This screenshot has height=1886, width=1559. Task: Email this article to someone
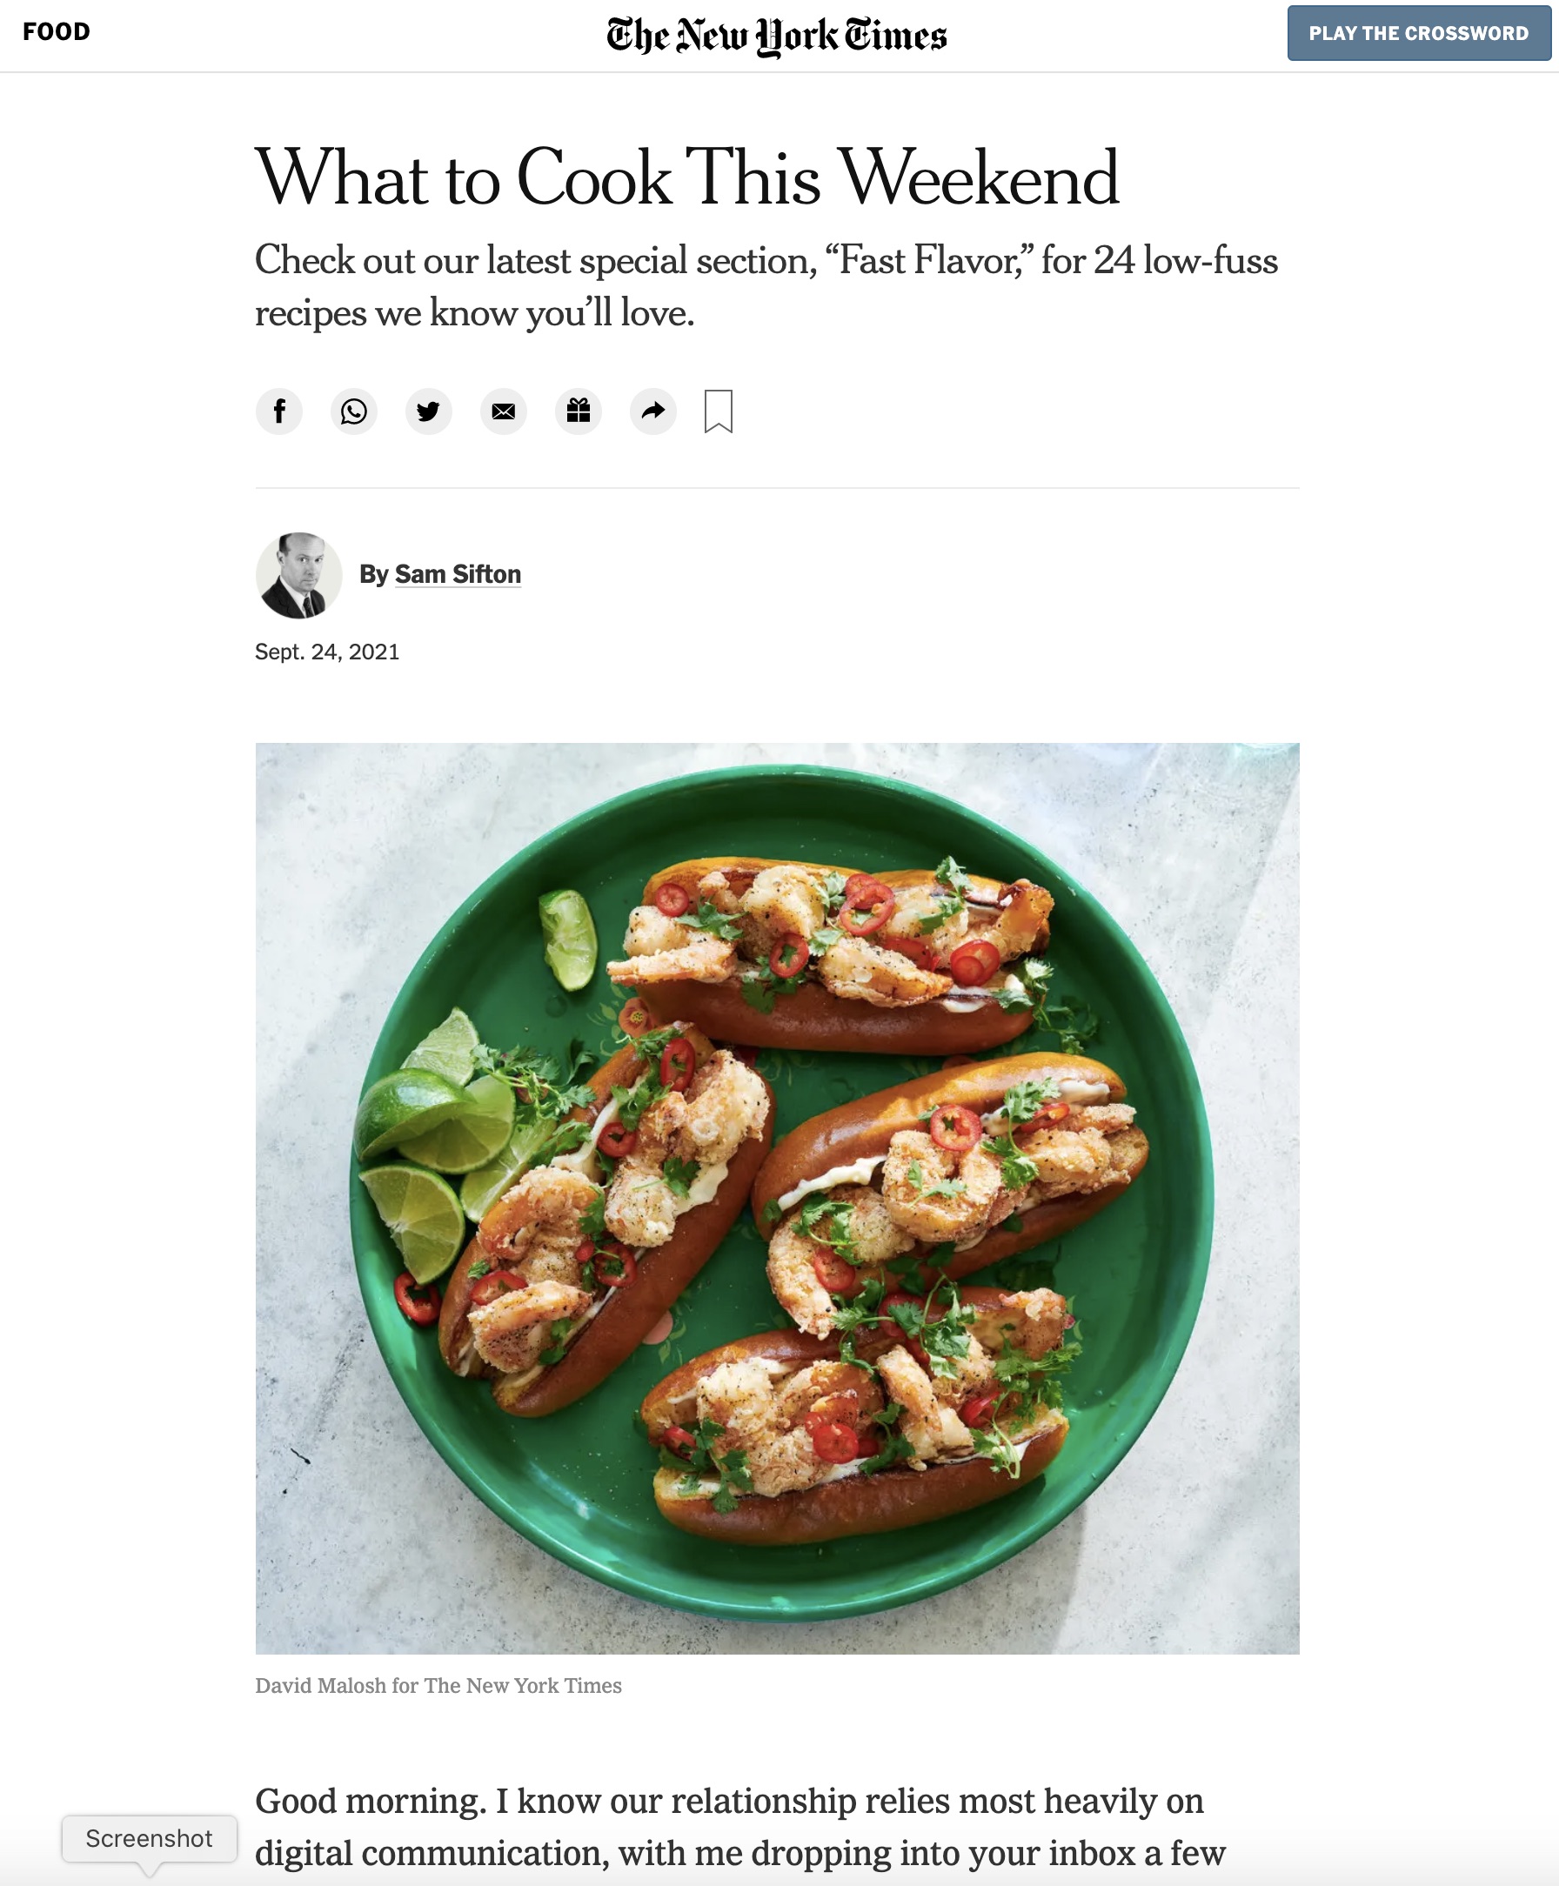click(x=504, y=411)
